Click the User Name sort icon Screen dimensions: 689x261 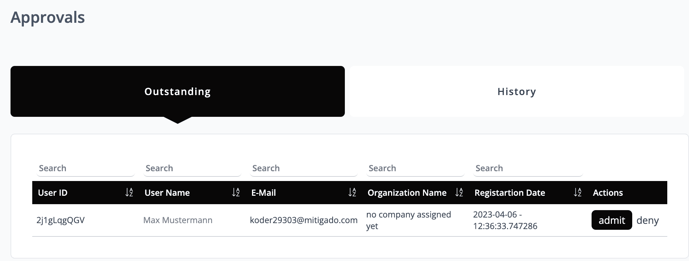[236, 192]
